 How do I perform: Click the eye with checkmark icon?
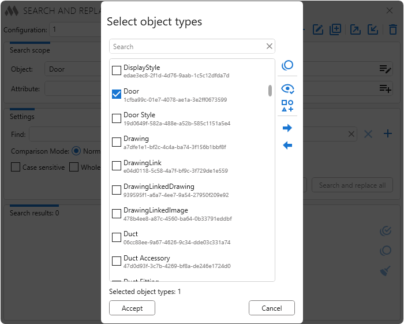tap(287, 89)
